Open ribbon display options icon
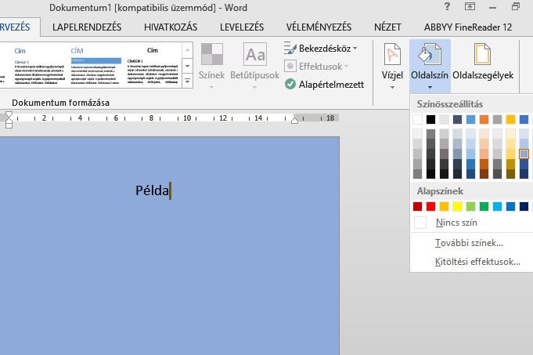 [470, 6]
